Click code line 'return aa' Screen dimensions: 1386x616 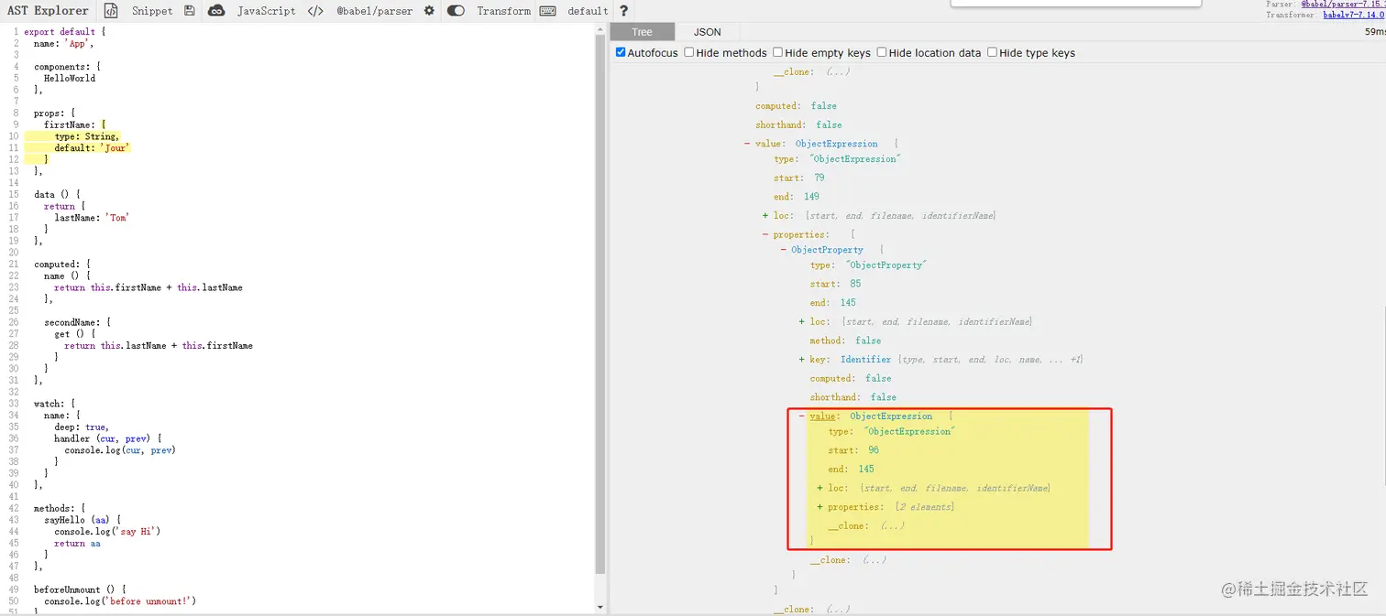[77, 544]
